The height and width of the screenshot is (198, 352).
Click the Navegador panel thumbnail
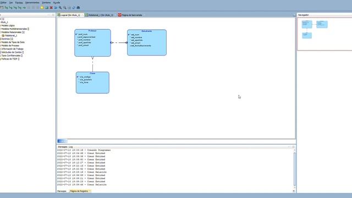(324, 34)
